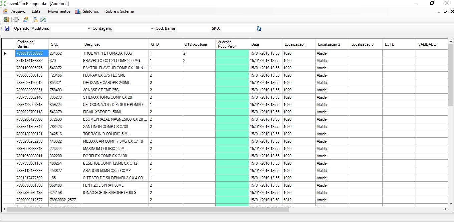
Task: Open the Sobre o Sistema menu
Action: [x=120, y=11]
